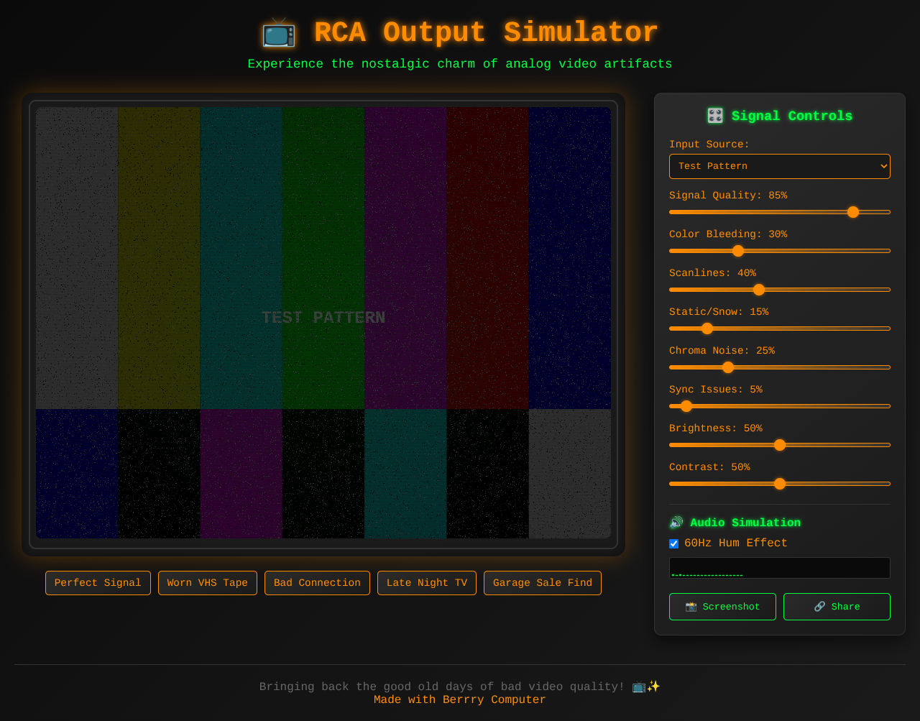Apply the Garage Sale Find preset
This screenshot has width=920, height=721.
(x=542, y=583)
